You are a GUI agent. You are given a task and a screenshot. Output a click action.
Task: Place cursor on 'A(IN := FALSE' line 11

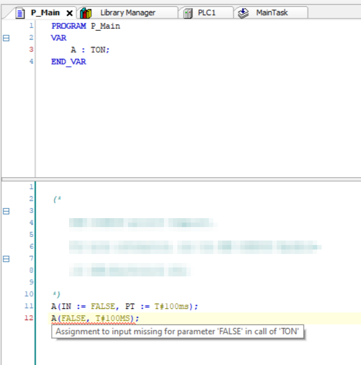coord(124,306)
